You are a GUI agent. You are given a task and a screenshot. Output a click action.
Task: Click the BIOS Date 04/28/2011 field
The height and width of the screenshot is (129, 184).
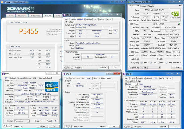pyautogui.click(x=97, y=48)
